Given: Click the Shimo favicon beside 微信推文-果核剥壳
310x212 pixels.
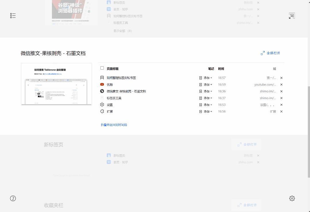Looking at the screenshot, I should 102,91.
